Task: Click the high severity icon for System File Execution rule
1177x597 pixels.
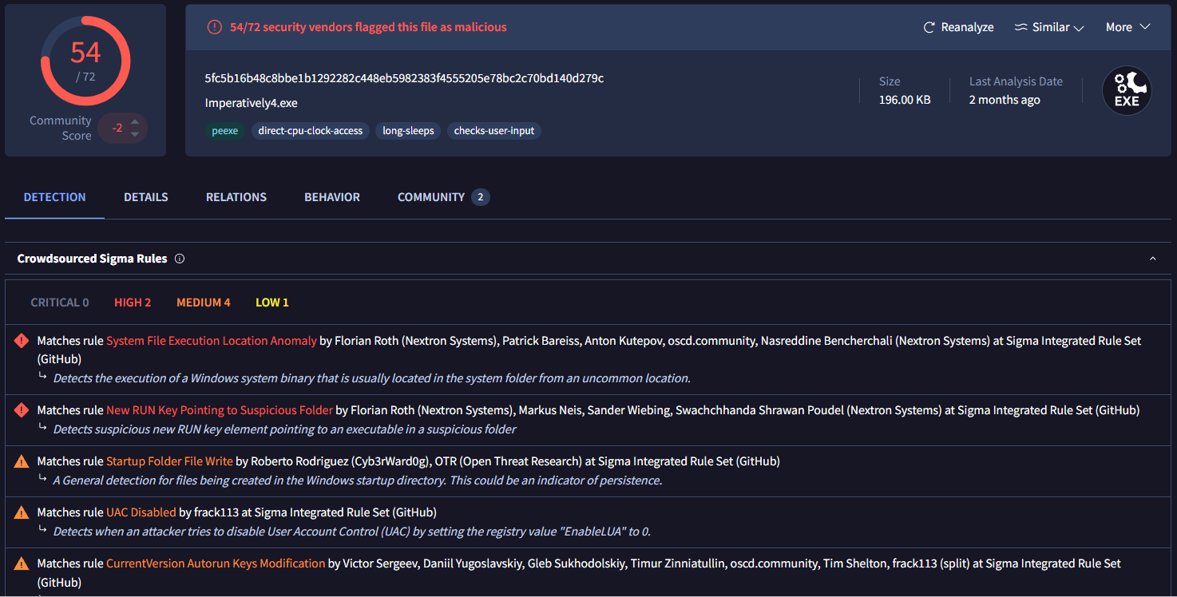Action: click(x=22, y=341)
